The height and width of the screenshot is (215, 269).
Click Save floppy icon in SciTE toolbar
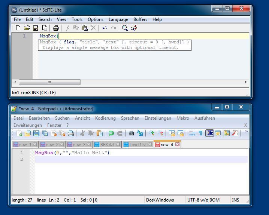[x=36, y=28]
